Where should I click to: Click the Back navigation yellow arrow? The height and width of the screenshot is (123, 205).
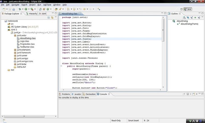(x=85, y=9)
